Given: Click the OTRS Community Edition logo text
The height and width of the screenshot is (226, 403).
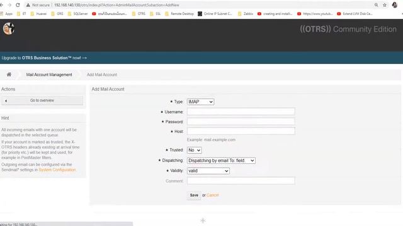Looking at the screenshot, I should [x=348, y=30].
